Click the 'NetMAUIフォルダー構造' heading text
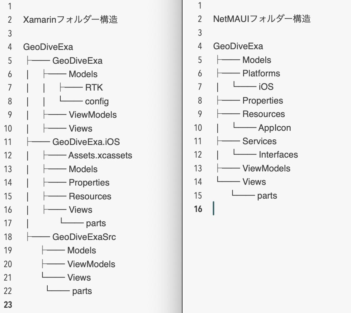Viewport: 351px width, 313px height. [x=262, y=19]
